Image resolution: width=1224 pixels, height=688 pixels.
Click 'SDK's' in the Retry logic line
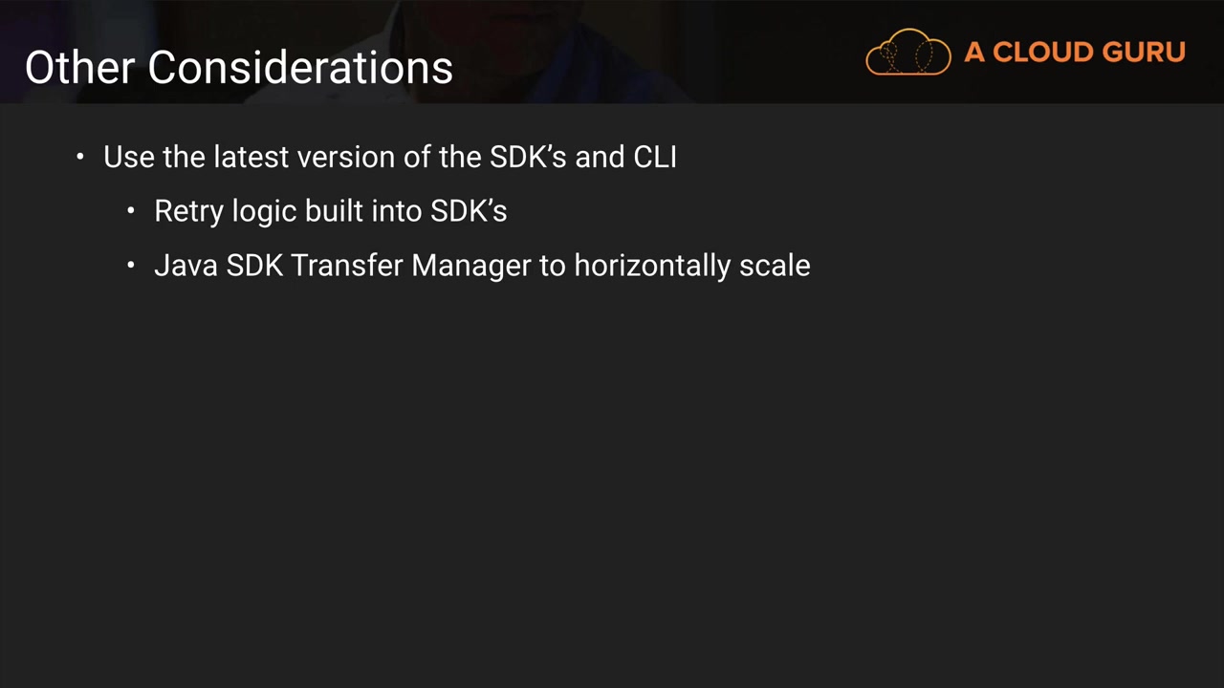click(x=468, y=211)
